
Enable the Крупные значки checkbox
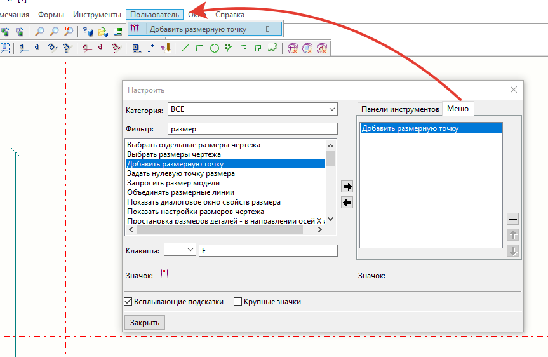238,302
